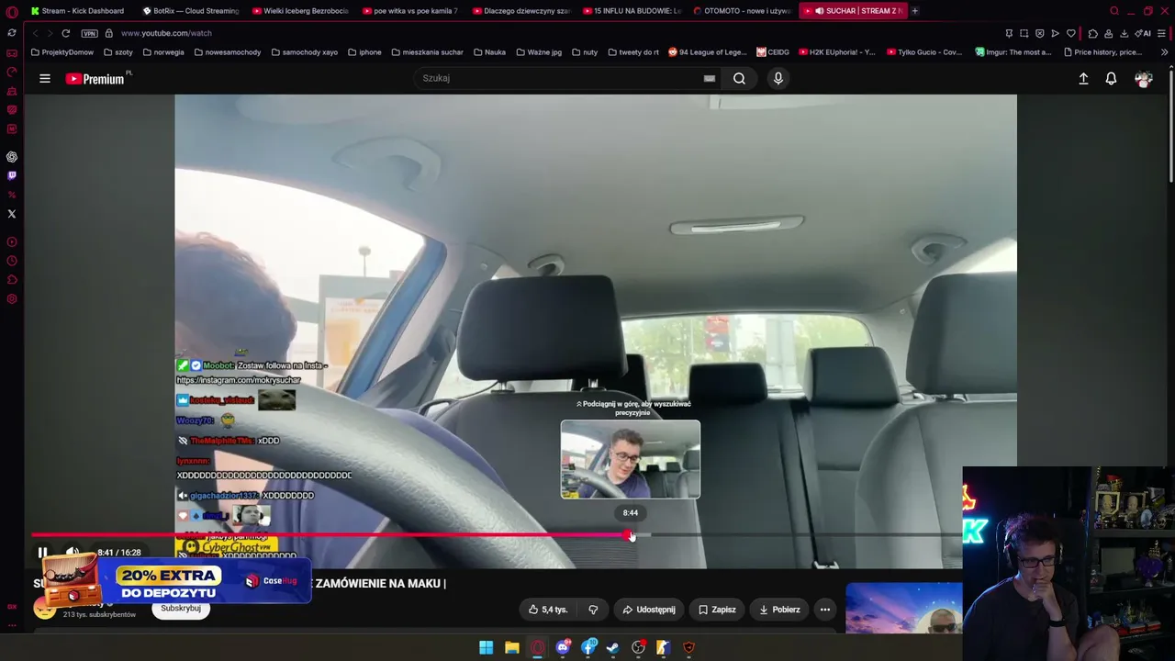Open the szoty bookmark folder
The width and height of the screenshot is (1175, 661).
[x=118, y=52]
